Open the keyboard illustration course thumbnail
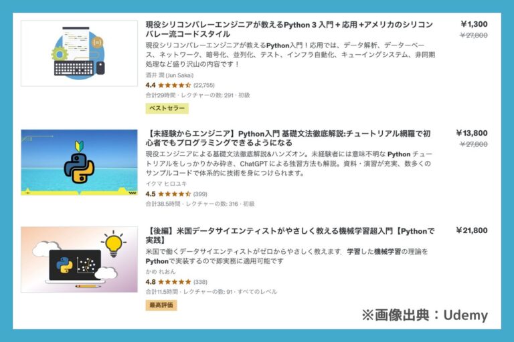Image resolution: width=514 pixels, height=342 pixels. point(79,53)
